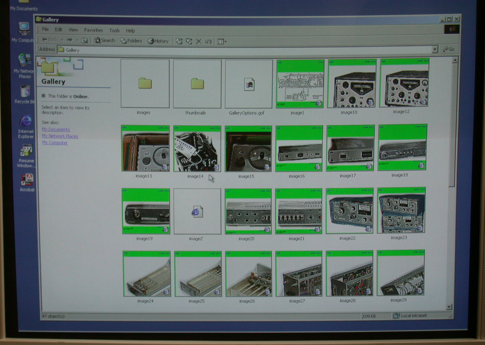Select the image16 thumbnail

(299, 149)
